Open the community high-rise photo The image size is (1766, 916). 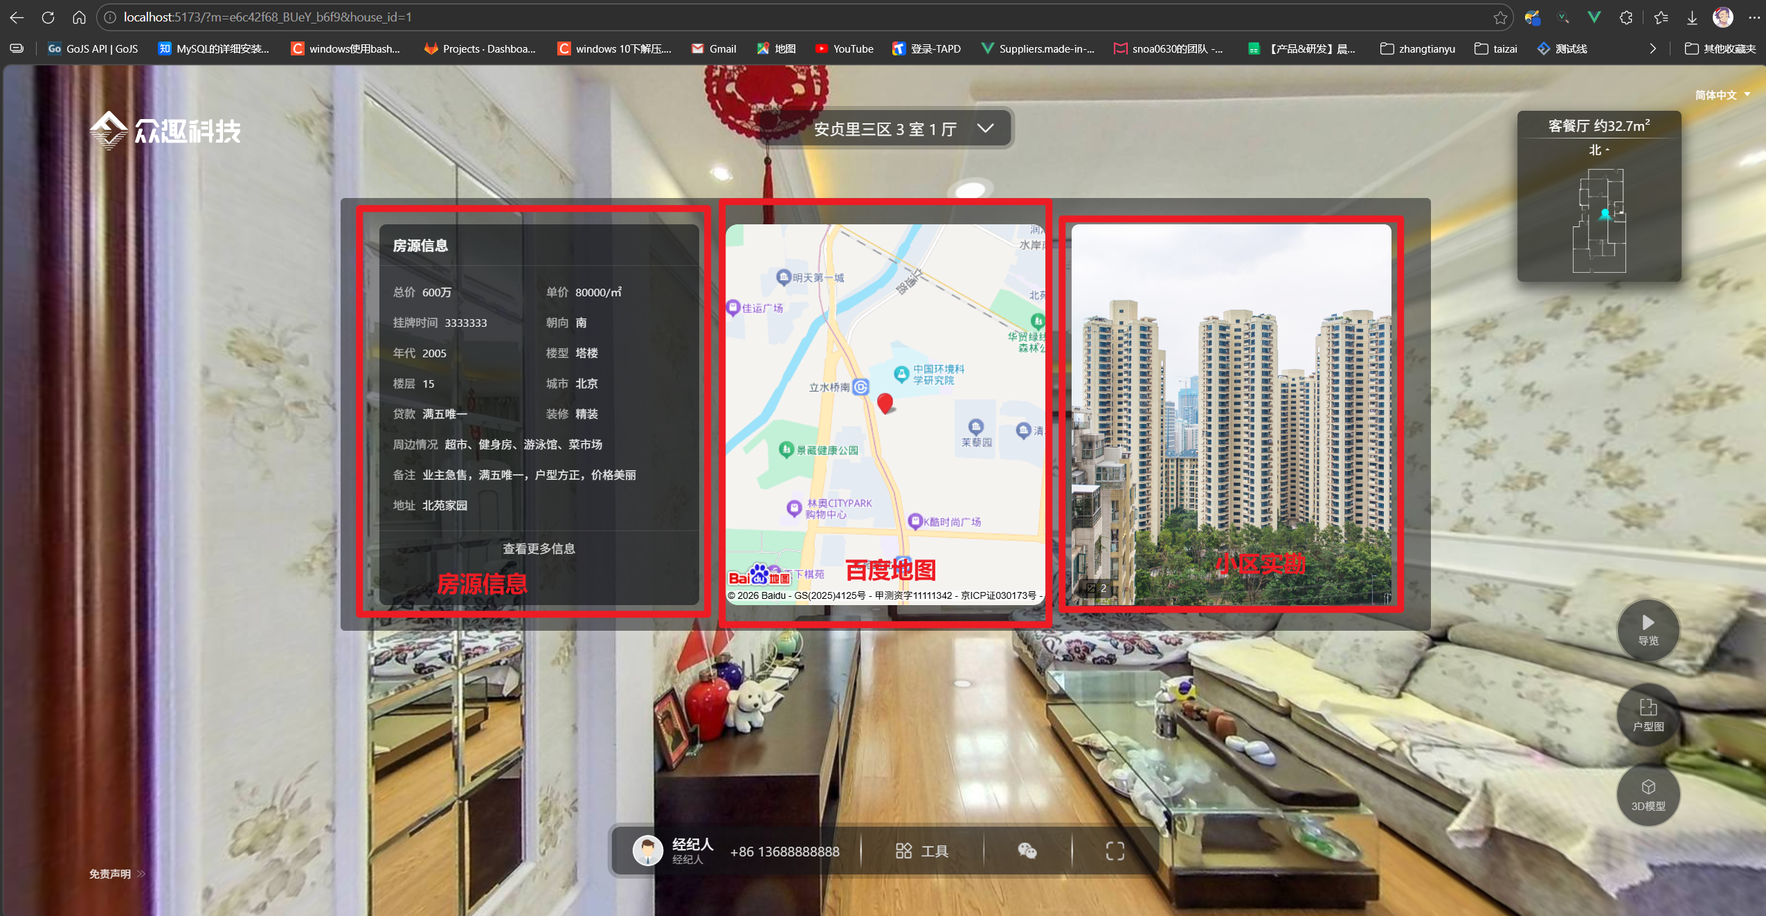click(1231, 414)
